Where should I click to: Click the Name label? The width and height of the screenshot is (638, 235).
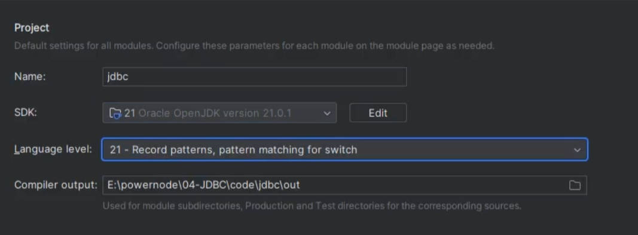pos(30,77)
